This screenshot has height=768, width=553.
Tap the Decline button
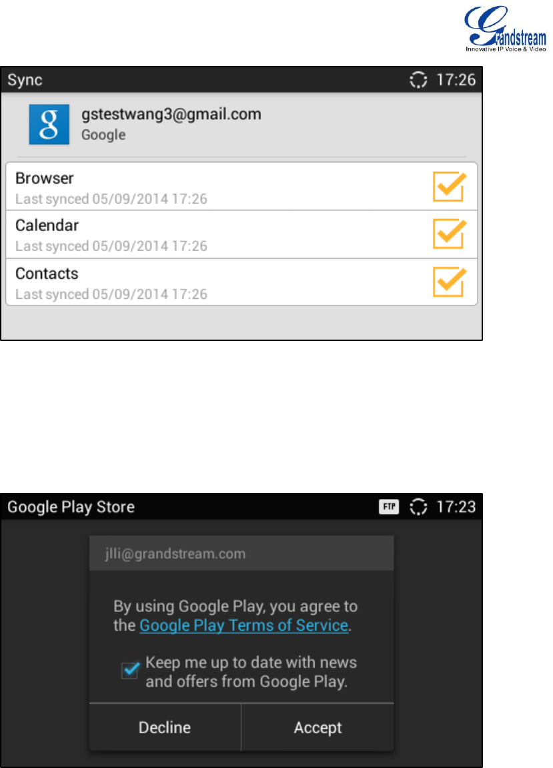[x=165, y=727]
